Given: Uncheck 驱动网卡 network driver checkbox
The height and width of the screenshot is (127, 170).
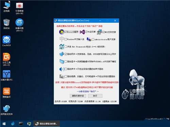Looking at the screenshot, I should pyautogui.click(x=66, y=54).
